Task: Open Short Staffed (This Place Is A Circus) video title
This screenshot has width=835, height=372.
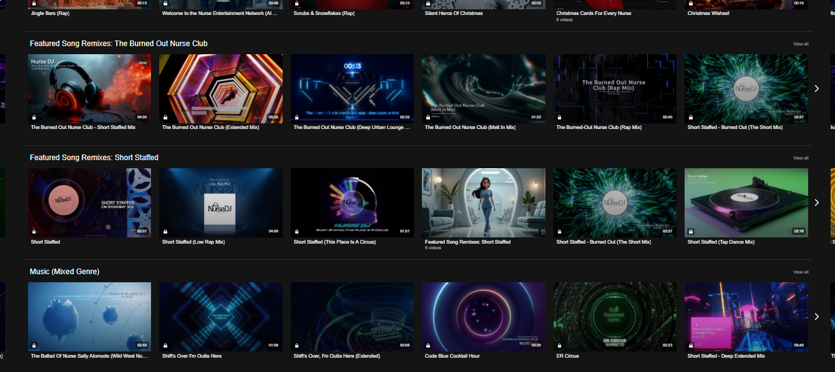Action: pos(334,242)
